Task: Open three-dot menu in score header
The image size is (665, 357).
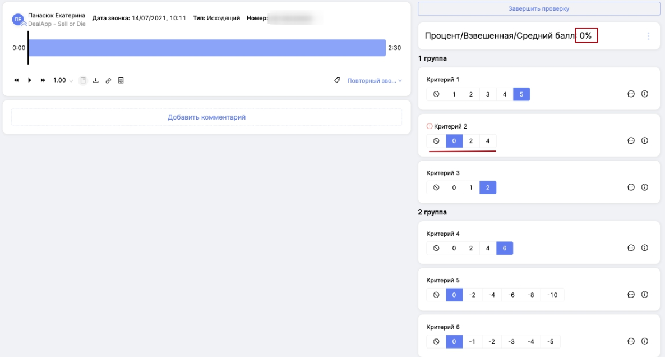Action: pyautogui.click(x=648, y=36)
